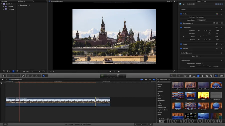Viewport: 225px width, 126px height.
Task: Toggle the Distort checkbox
Action: coord(181,49)
